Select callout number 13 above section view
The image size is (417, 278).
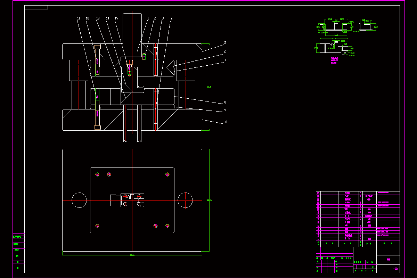pyautogui.click(x=98, y=18)
